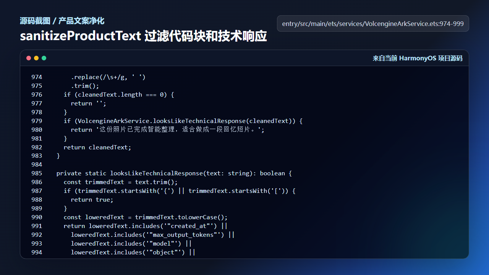
Task: Click line number 977
Action: pos(37,104)
